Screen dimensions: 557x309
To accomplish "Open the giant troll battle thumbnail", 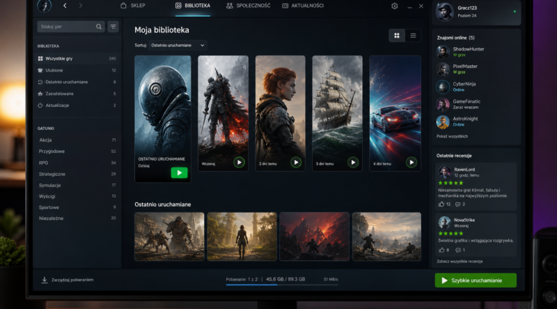I will 169,237.
